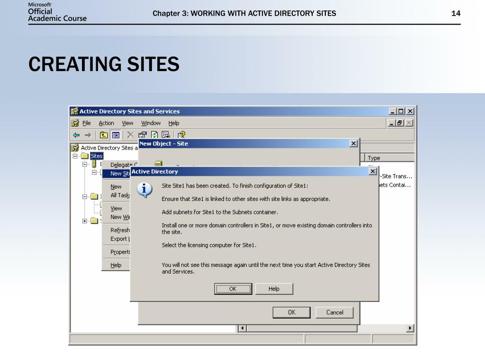Collapse the site node with building icon
This screenshot has width=485, height=364.
tap(85, 164)
